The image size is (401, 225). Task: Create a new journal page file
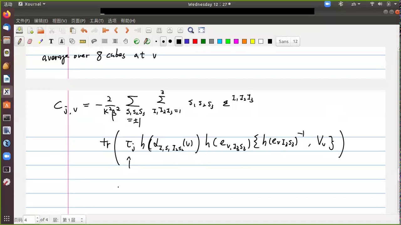click(x=30, y=30)
